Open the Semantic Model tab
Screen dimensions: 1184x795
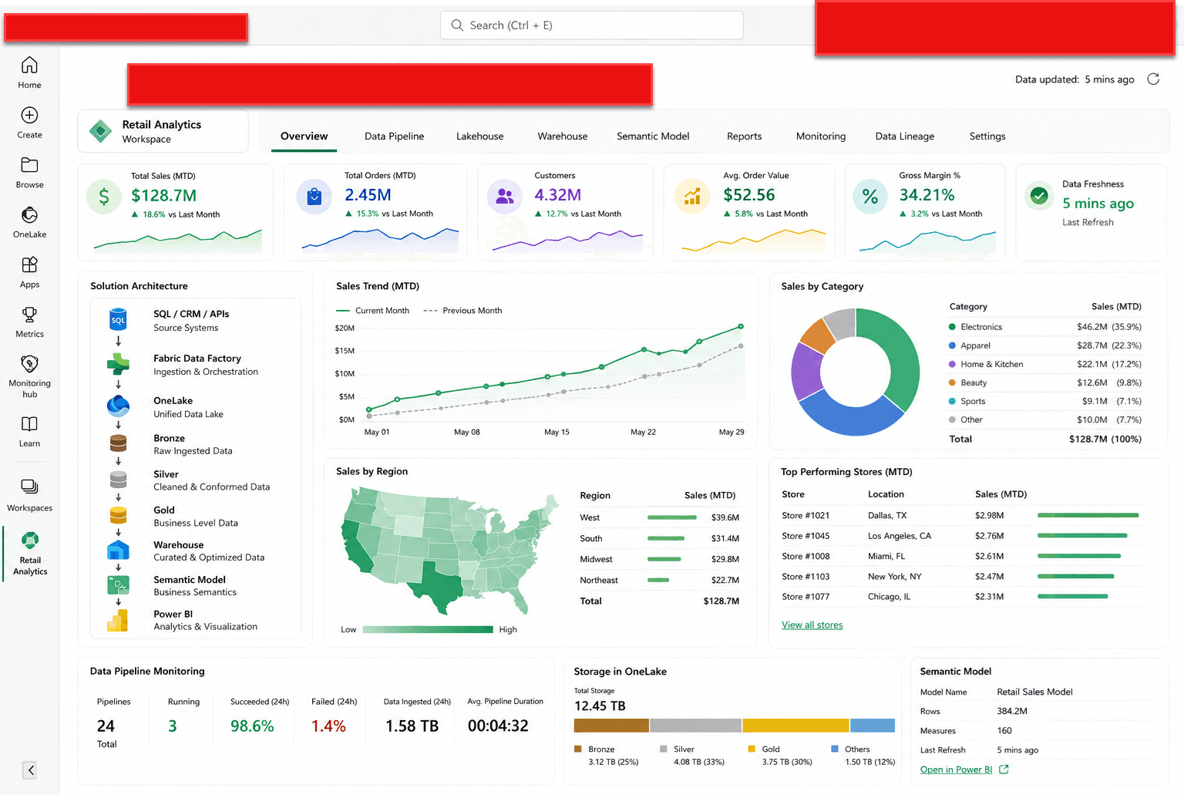coord(653,136)
